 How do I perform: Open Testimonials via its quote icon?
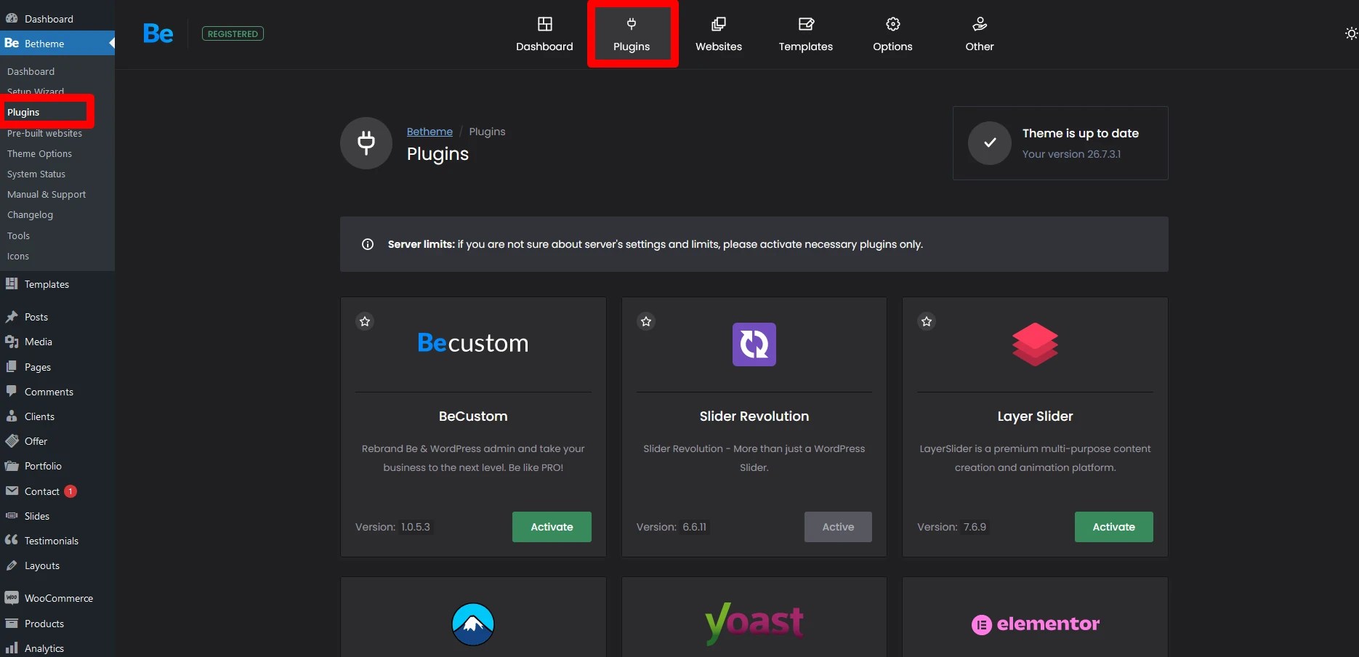[12, 540]
